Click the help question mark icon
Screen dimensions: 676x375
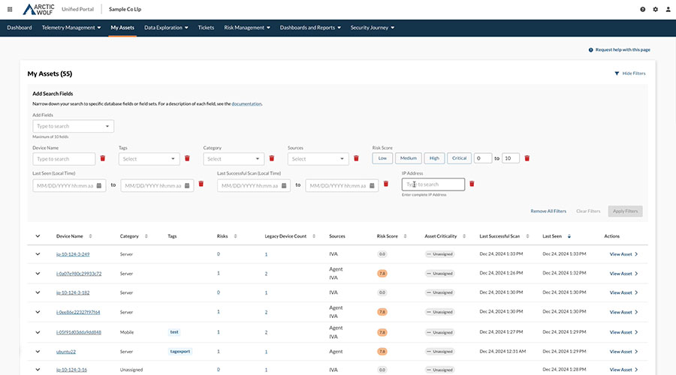643,9
